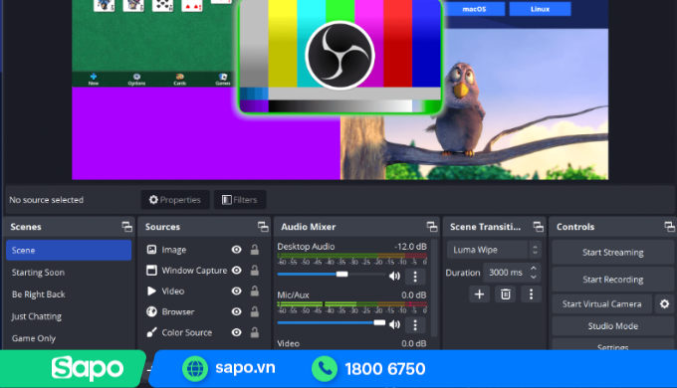The width and height of the screenshot is (677, 388).
Task: Switch to Starting Soon scene
Action: (69, 273)
